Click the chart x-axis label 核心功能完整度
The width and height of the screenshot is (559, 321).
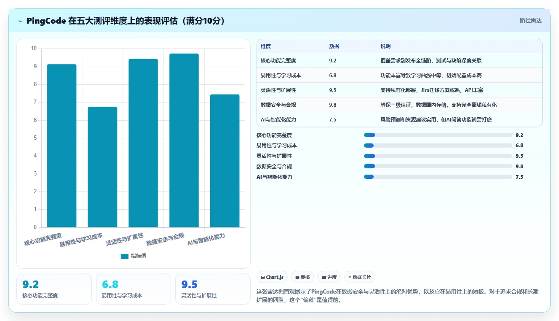(43, 239)
